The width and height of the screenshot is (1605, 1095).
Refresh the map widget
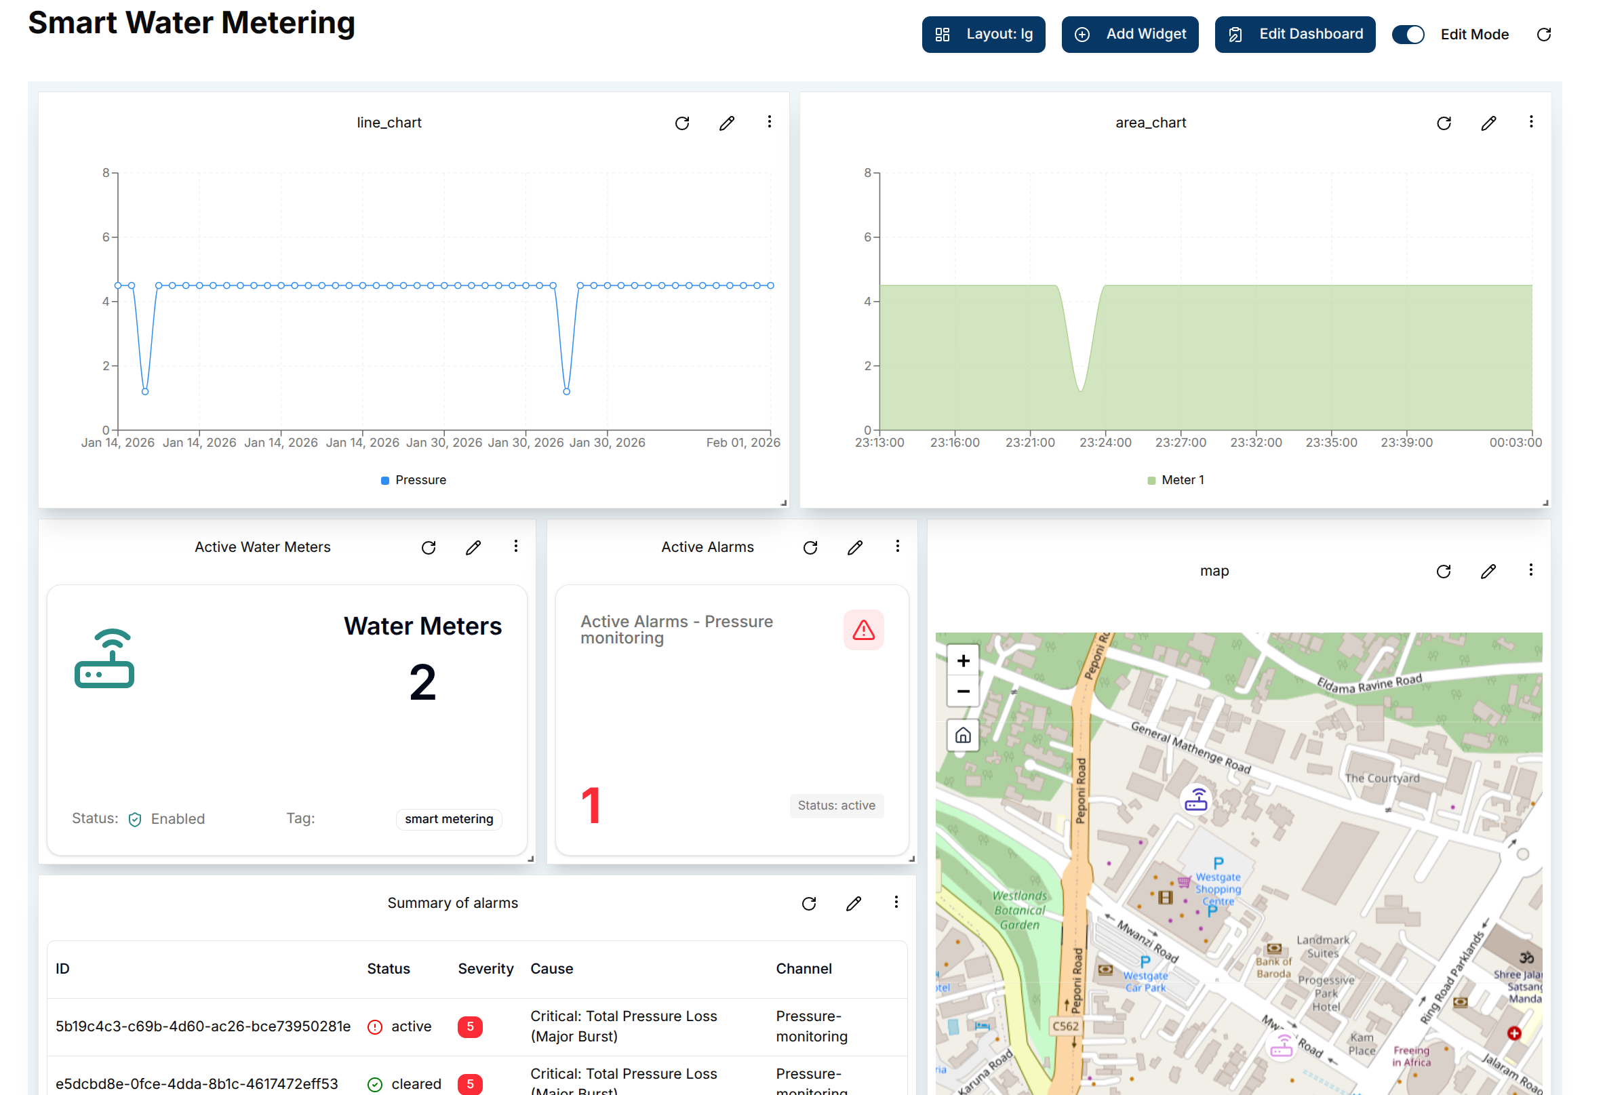click(x=1444, y=572)
